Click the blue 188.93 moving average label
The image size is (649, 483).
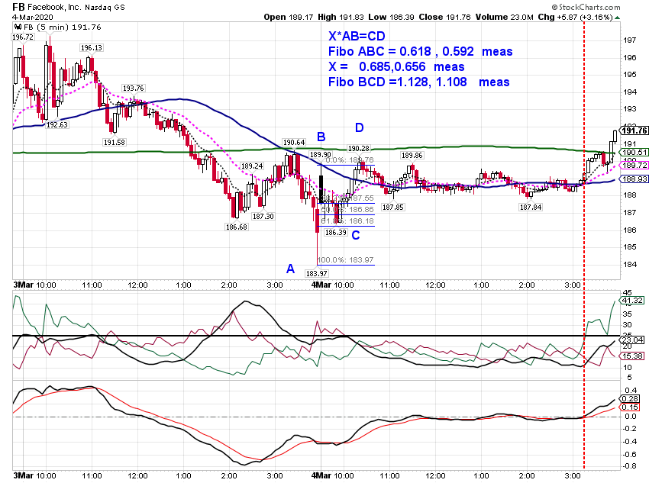click(x=634, y=179)
